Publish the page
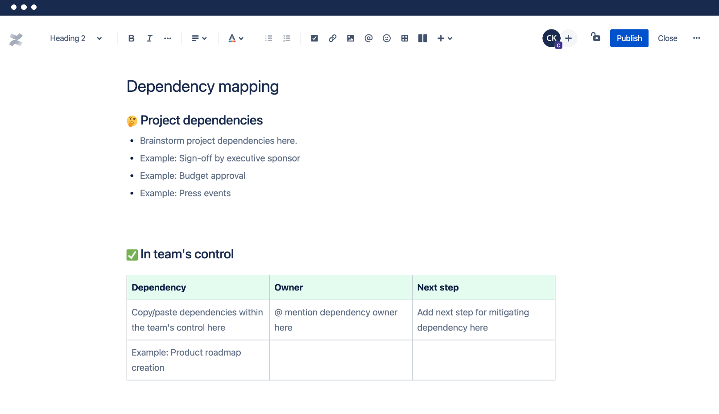The image size is (719, 414). (629, 38)
